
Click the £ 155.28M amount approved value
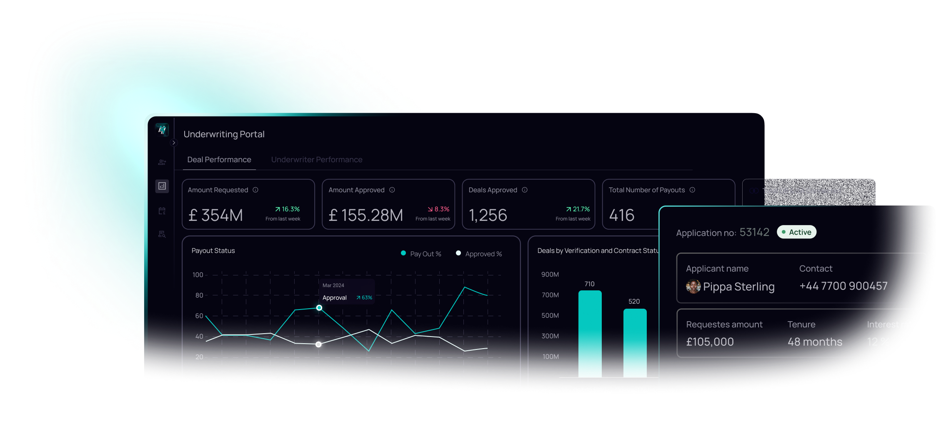click(x=366, y=215)
